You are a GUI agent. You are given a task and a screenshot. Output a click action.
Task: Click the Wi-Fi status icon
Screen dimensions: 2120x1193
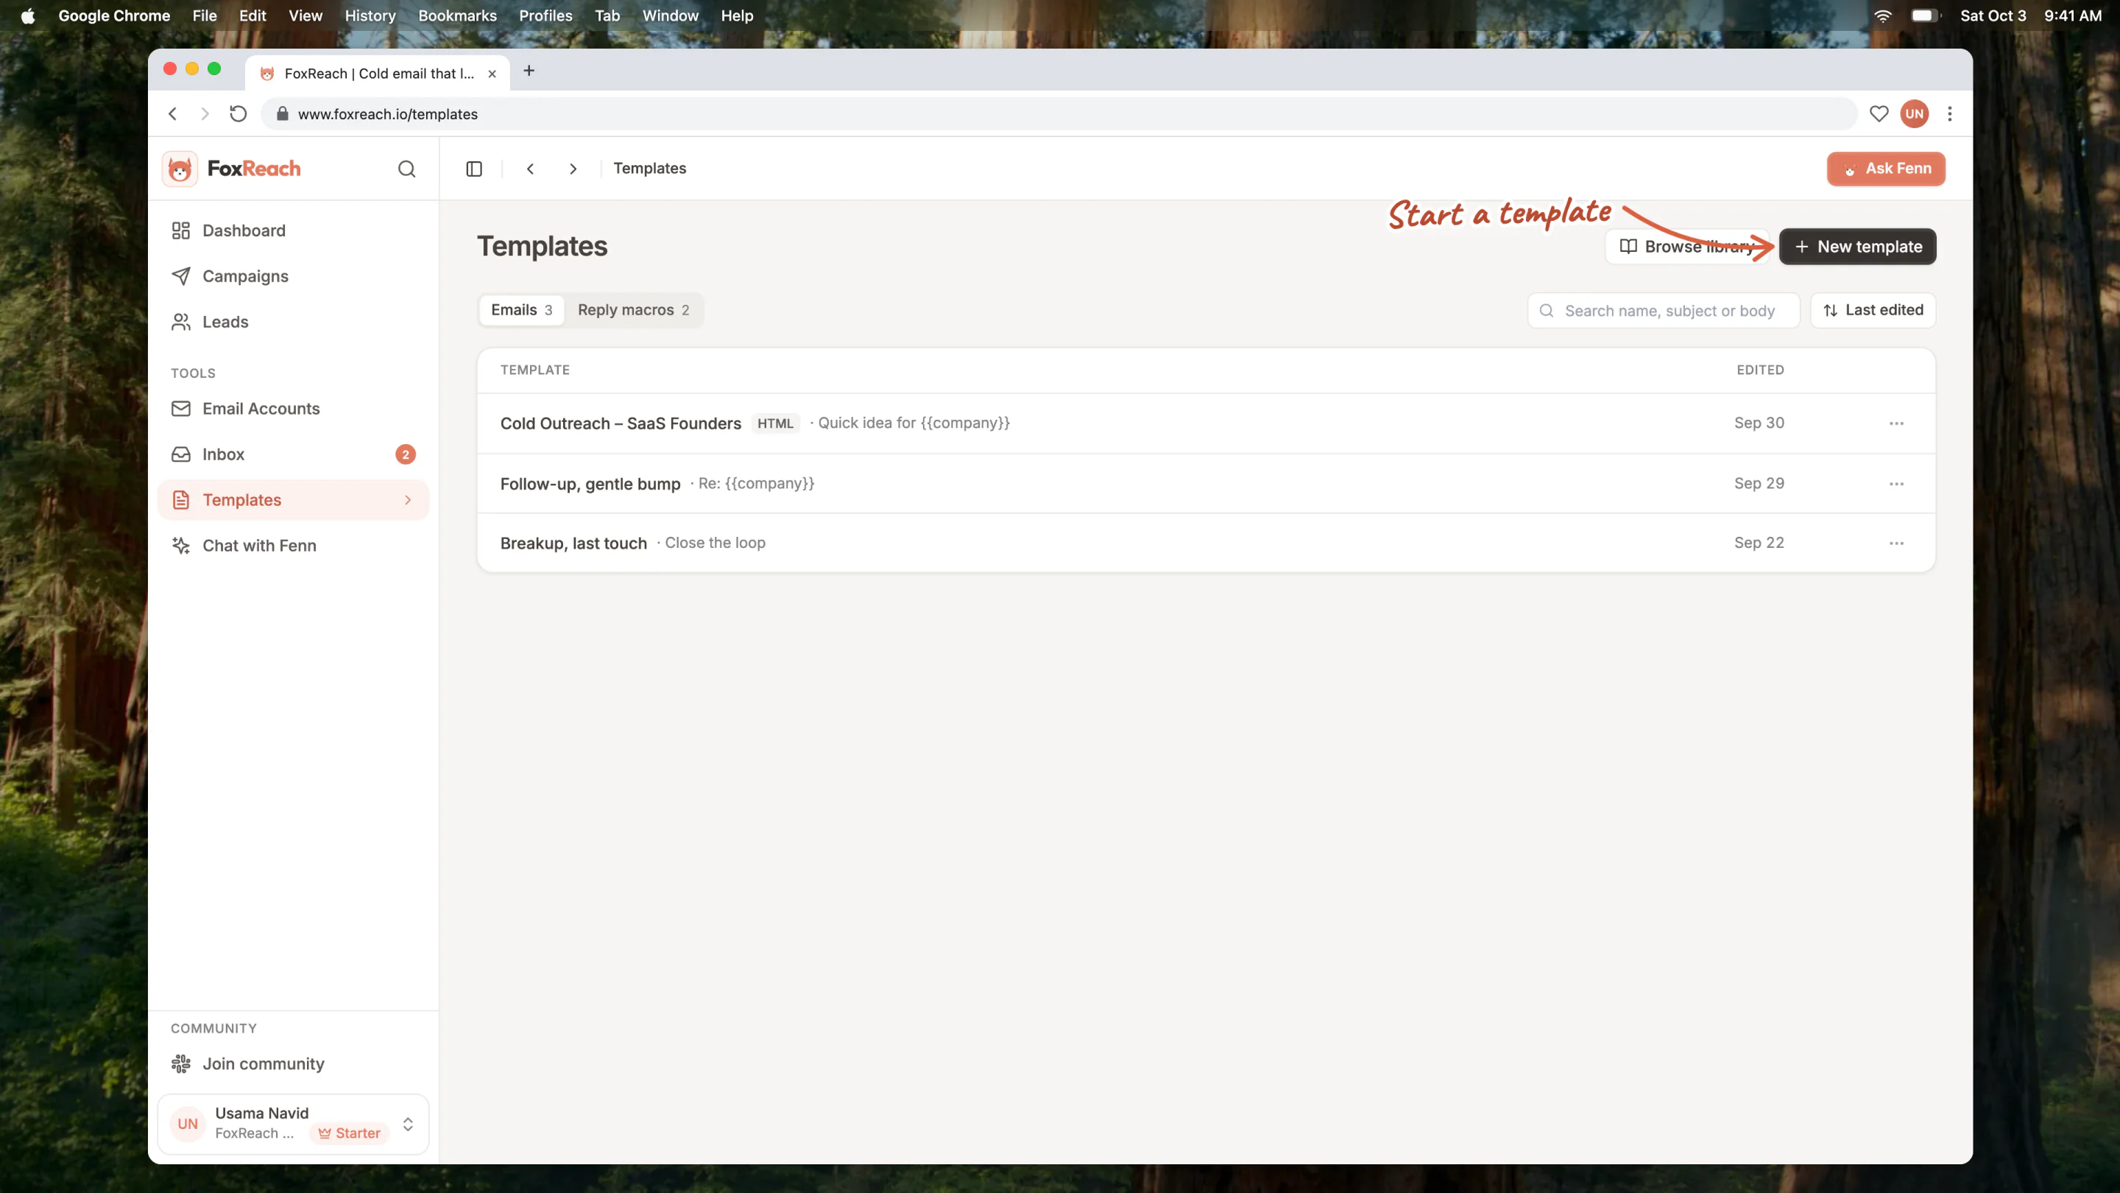tap(1883, 15)
